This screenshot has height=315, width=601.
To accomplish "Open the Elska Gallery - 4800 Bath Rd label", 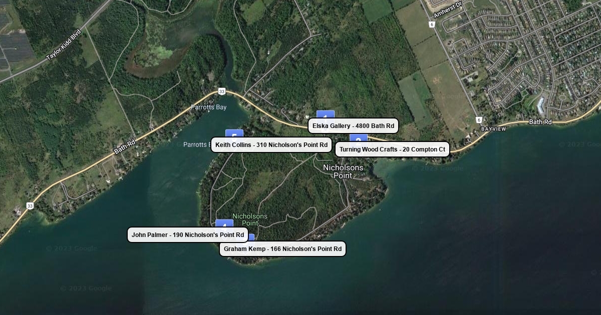I will pyautogui.click(x=353, y=126).
